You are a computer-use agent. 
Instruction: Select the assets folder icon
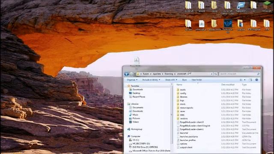pos(178,89)
